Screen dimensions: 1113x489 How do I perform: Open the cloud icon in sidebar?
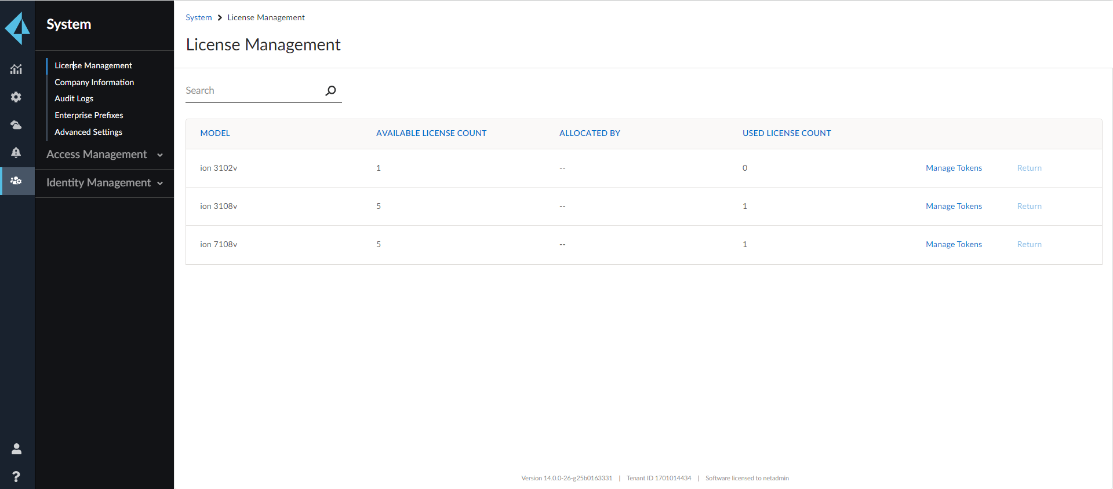click(x=16, y=125)
